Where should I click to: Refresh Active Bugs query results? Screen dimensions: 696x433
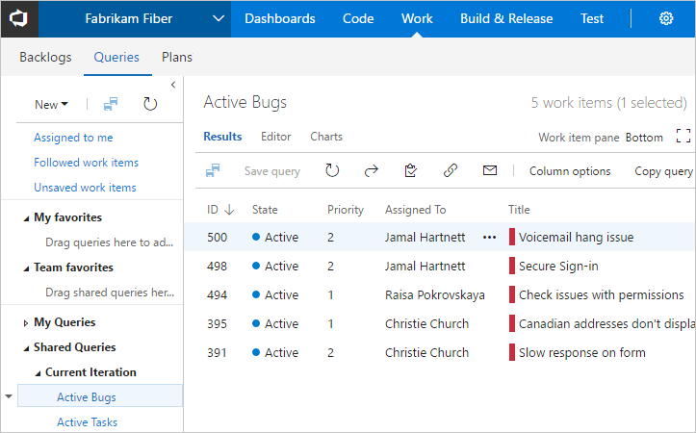[x=332, y=171]
